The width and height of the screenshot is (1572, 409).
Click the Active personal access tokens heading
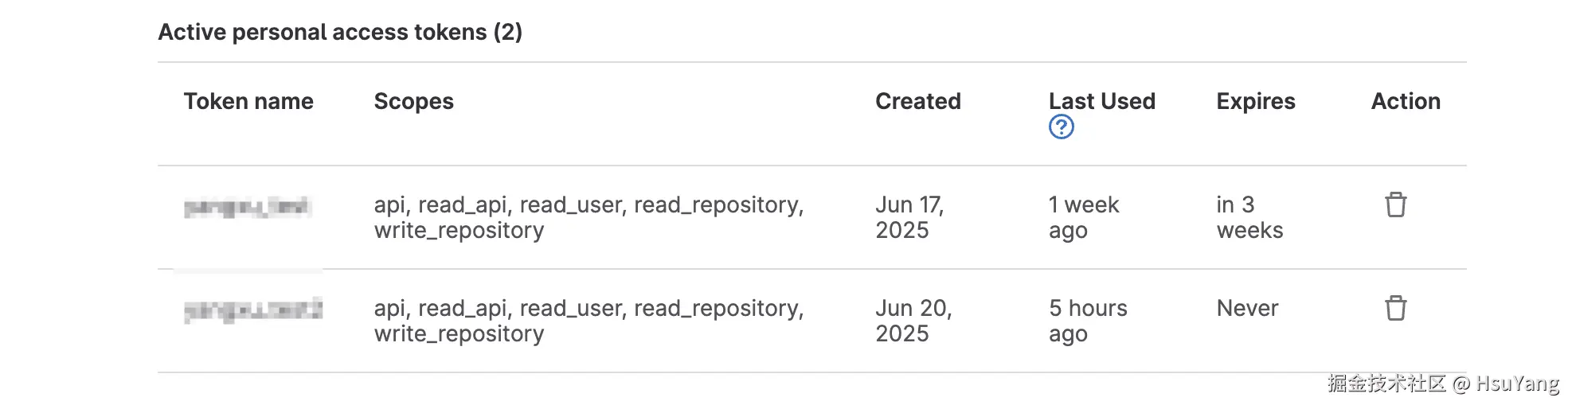coord(340,32)
